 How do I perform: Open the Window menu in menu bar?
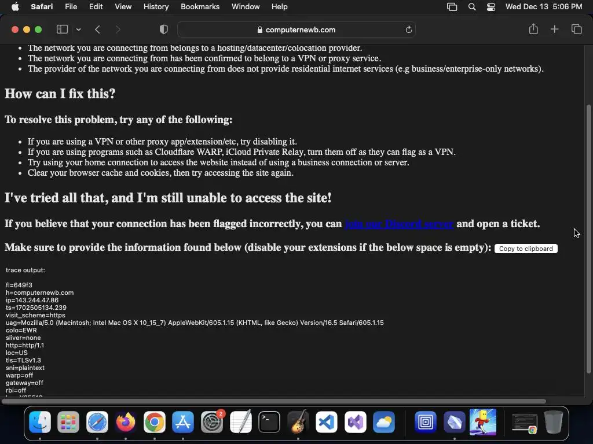(x=246, y=7)
